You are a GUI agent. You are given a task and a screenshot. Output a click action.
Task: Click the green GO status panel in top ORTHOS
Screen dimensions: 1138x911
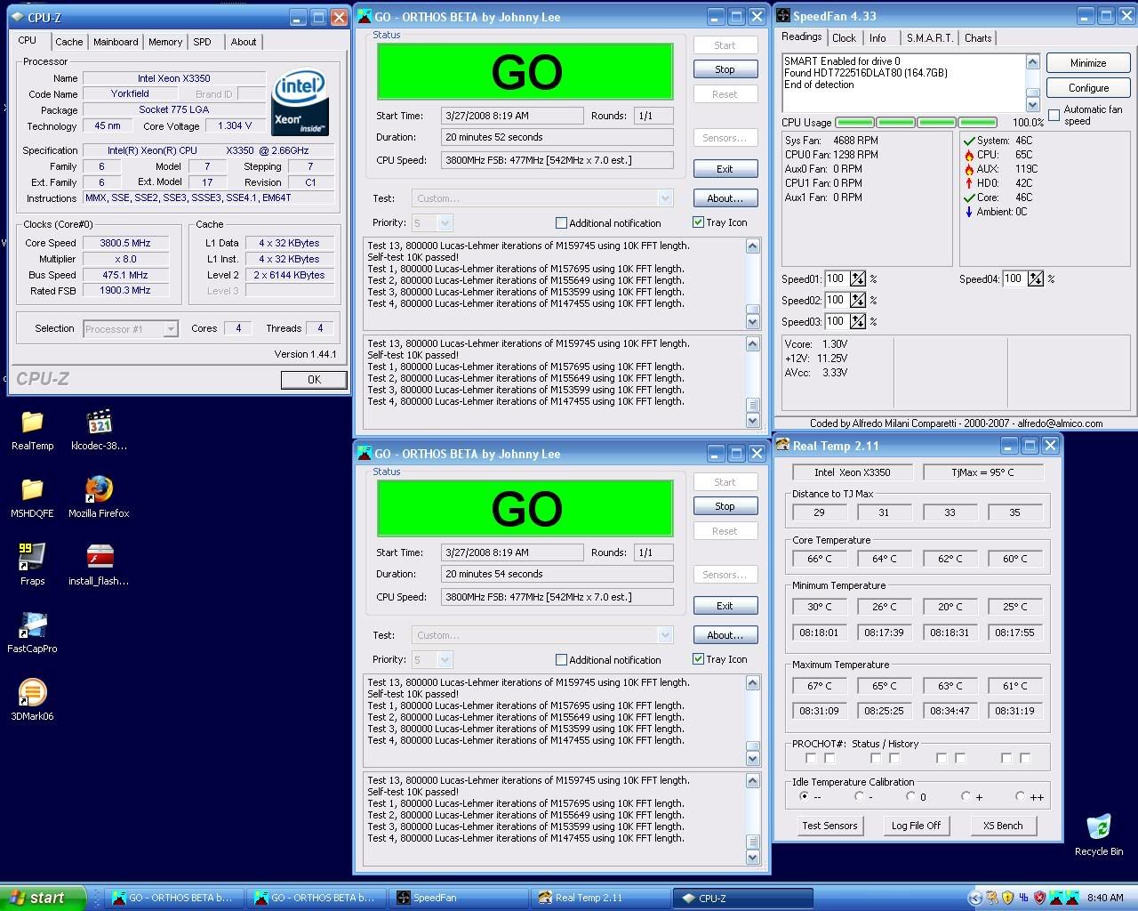point(525,71)
